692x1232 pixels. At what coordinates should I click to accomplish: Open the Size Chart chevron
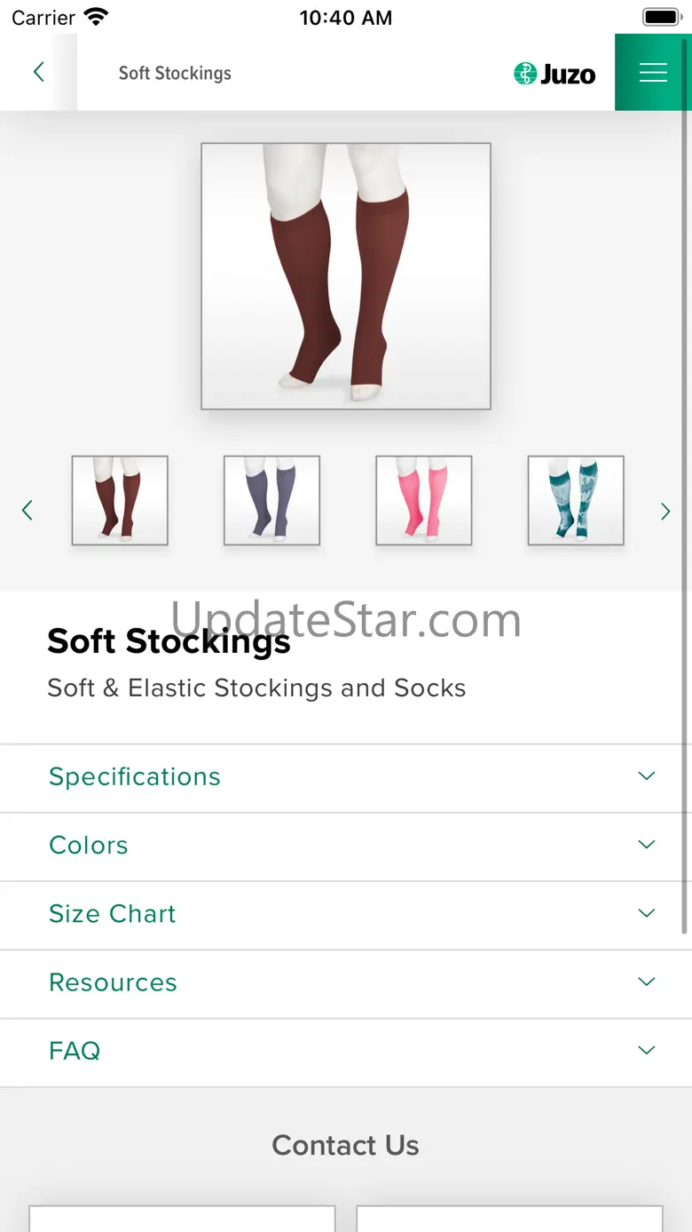pyautogui.click(x=647, y=913)
